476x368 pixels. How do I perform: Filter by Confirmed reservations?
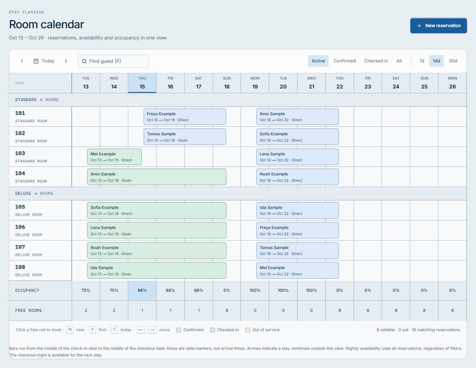345,61
